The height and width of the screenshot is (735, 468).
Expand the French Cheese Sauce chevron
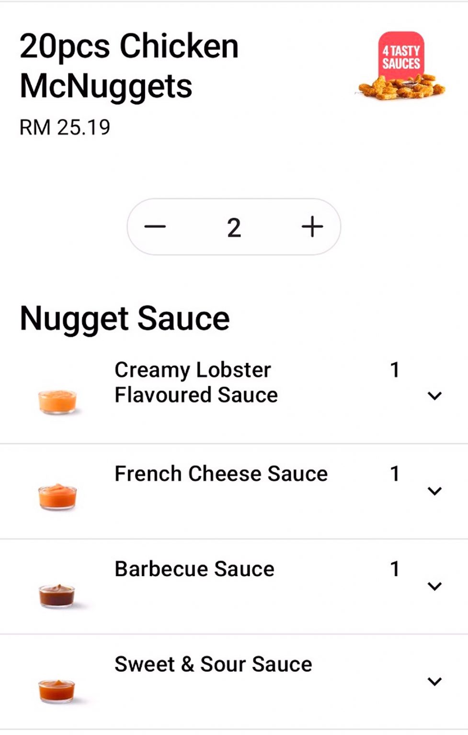tap(434, 491)
